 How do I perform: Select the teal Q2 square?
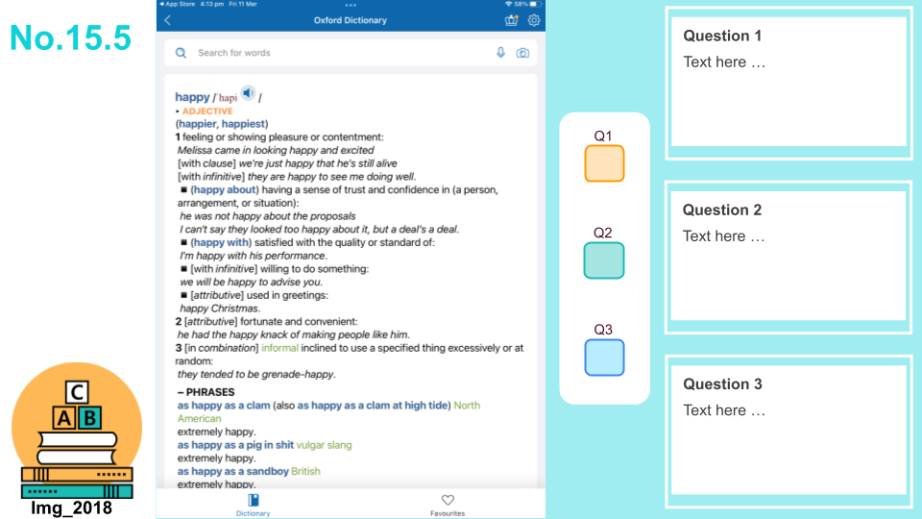coord(604,260)
